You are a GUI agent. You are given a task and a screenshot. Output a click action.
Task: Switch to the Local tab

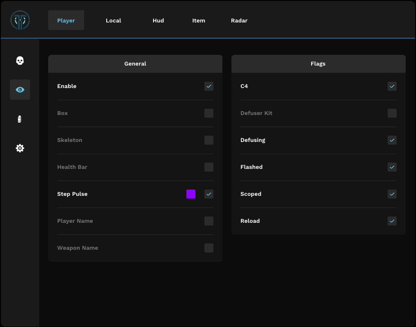point(113,20)
